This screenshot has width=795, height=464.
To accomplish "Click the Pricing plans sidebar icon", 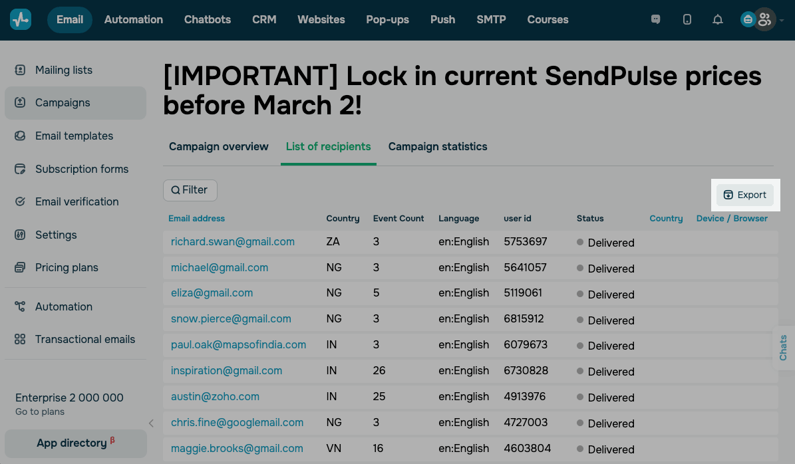I will click(x=20, y=267).
